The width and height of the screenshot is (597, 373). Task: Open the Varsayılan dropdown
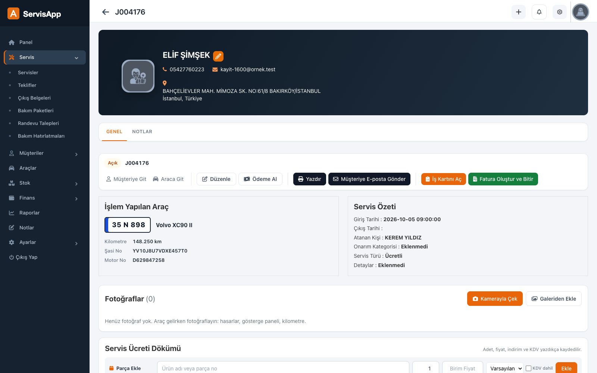[x=505, y=368]
